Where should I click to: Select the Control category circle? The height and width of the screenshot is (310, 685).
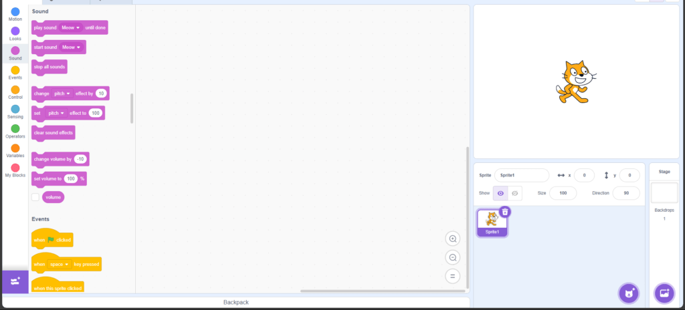coord(15,90)
